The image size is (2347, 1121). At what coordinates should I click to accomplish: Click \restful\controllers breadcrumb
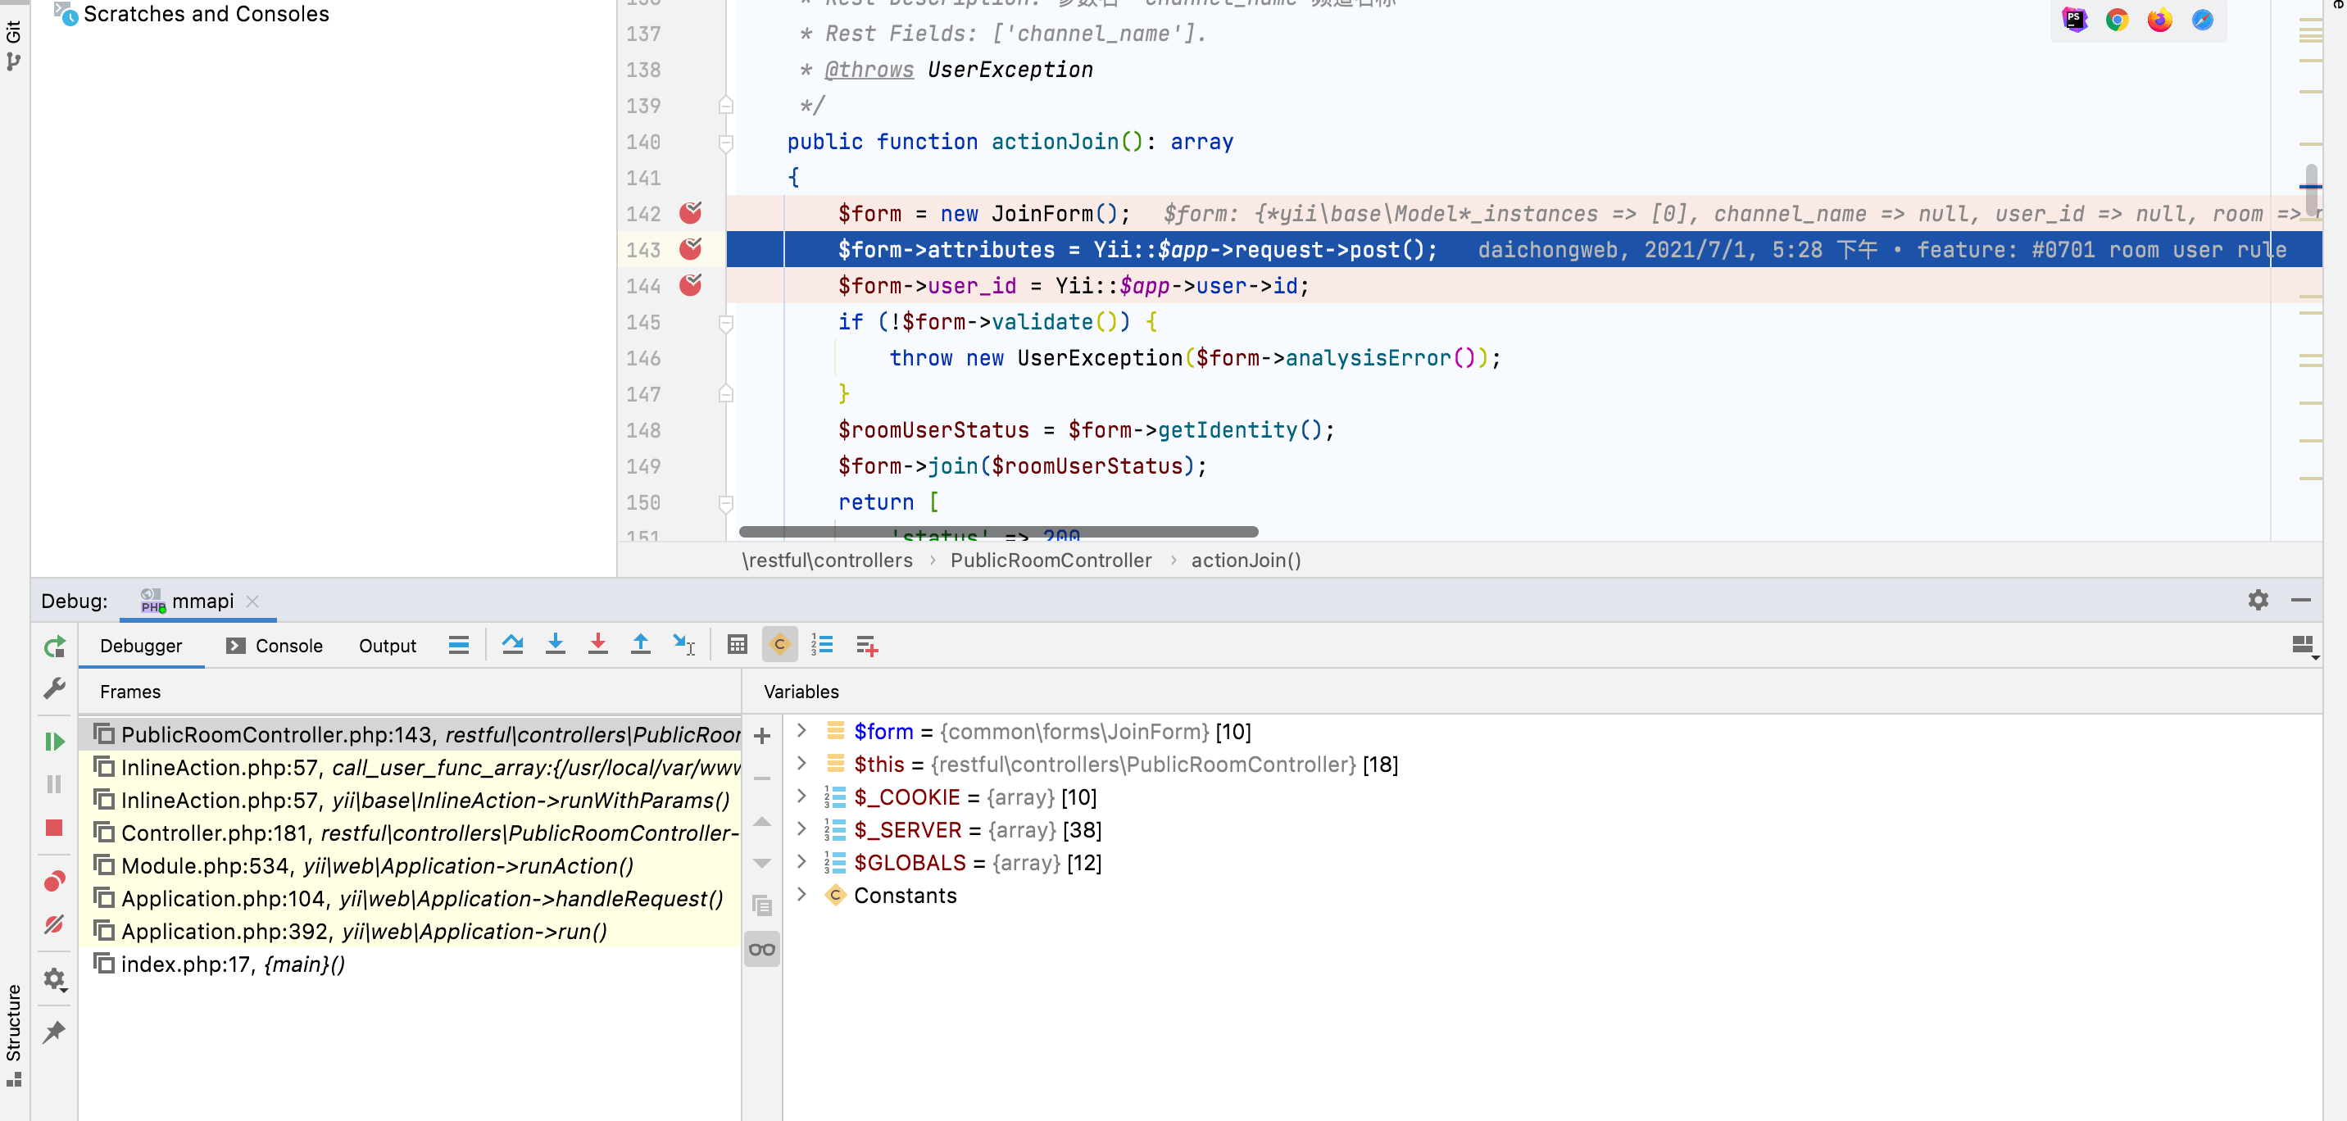[826, 560]
